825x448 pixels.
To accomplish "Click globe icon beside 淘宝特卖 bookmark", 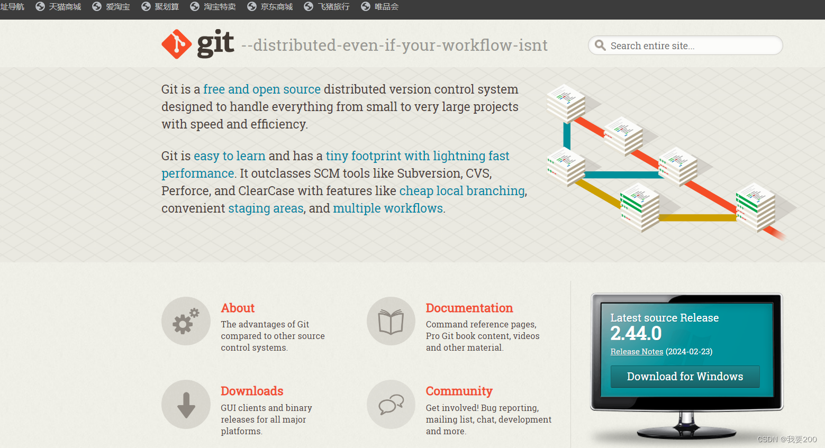I will 195,6.
